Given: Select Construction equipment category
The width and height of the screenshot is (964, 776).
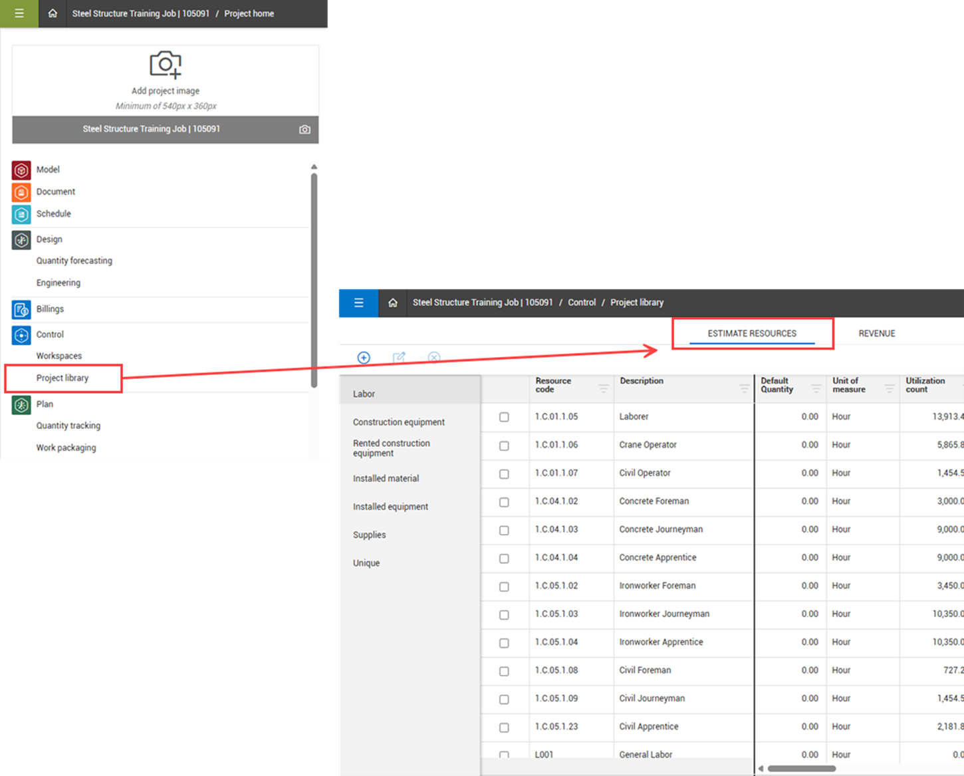Looking at the screenshot, I should [399, 422].
